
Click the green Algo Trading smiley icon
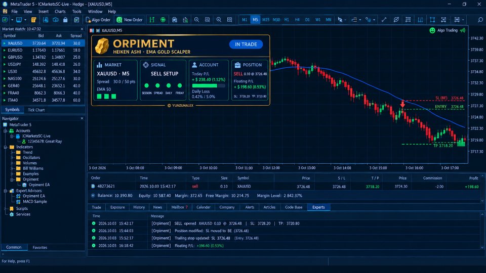(432, 30)
